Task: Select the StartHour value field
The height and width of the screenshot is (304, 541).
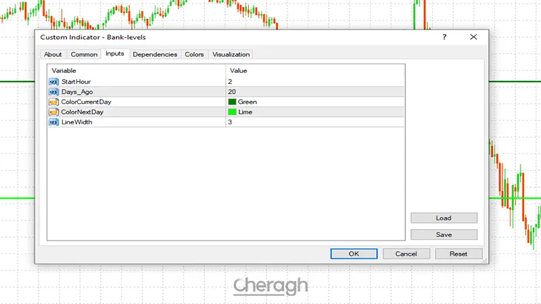Action: (x=314, y=81)
